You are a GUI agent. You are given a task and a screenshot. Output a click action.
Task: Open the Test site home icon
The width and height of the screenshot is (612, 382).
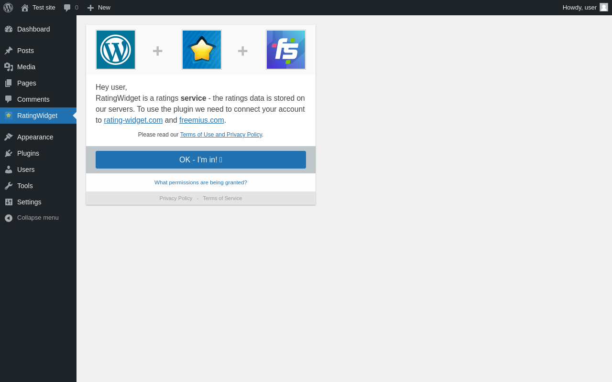[25, 8]
